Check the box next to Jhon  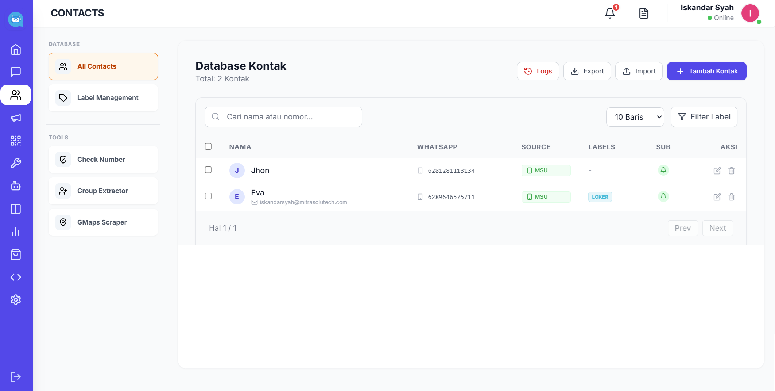tap(208, 170)
